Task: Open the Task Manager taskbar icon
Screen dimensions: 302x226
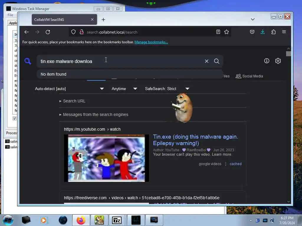Action: coord(136,220)
